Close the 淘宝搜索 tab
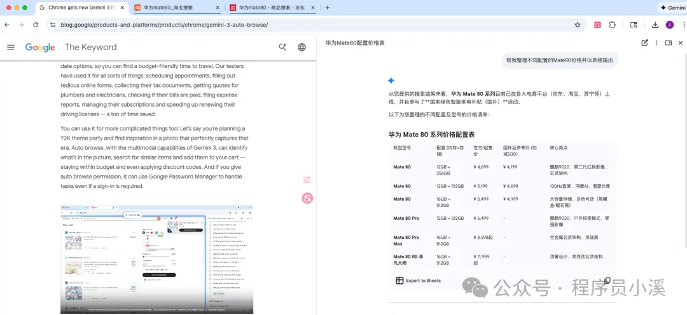The image size is (687, 315). point(218,8)
